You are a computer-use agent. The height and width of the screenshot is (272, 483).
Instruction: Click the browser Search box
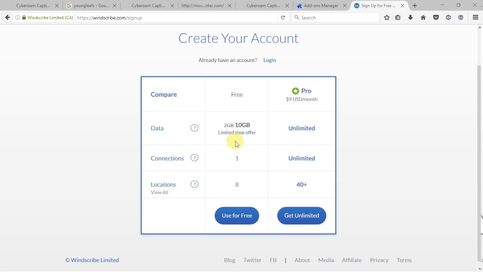[336, 18]
